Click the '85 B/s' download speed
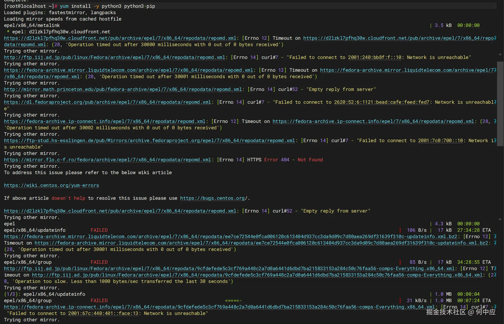504x324 pixels. click(x=418, y=262)
